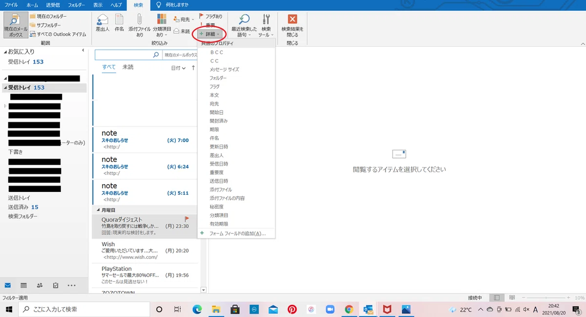Viewport: 586px width, 317px height.
Task: Open the 表示 tab
Action: [98, 5]
